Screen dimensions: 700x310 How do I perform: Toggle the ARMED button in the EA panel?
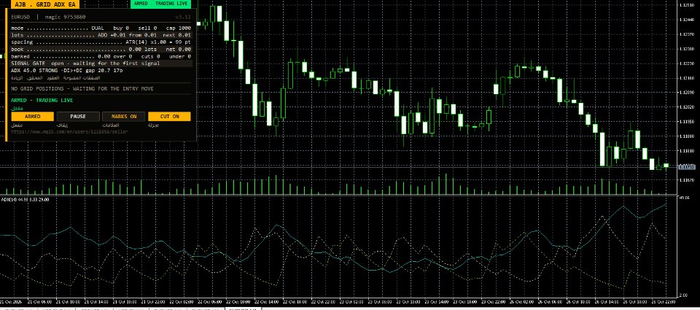tap(33, 117)
